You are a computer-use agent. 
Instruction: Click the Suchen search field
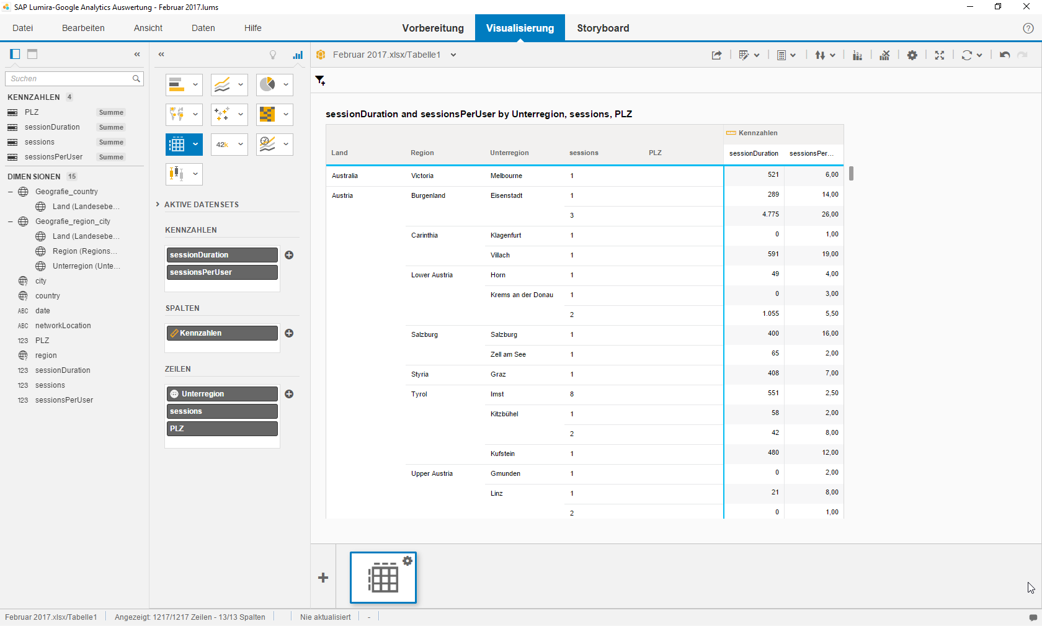click(69, 79)
